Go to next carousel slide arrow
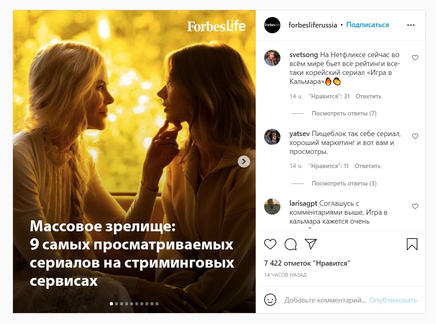 (244, 162)
